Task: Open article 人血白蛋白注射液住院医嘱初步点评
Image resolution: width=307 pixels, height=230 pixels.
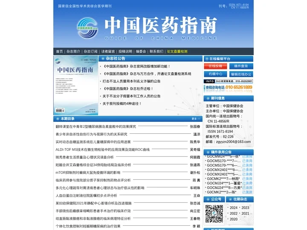Action: pyautogui.click(x=86, y=195)
